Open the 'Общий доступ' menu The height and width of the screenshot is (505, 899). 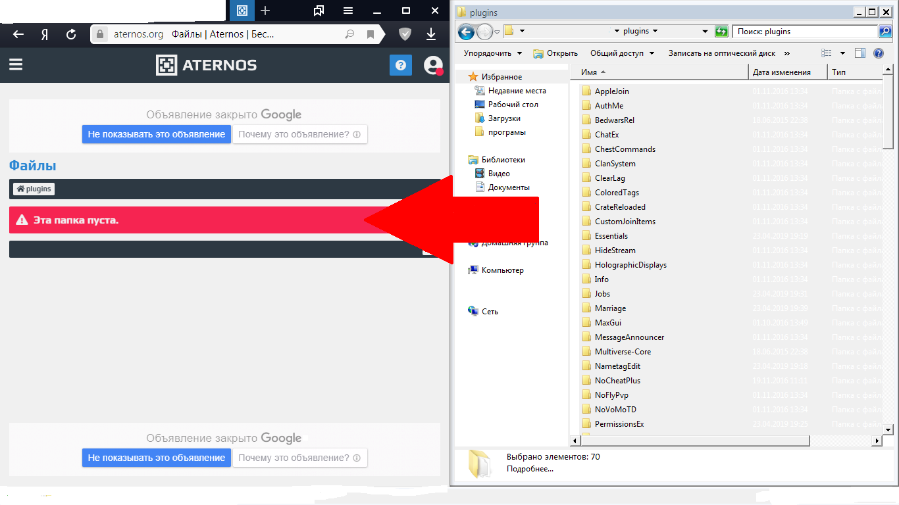coord(623,53)
